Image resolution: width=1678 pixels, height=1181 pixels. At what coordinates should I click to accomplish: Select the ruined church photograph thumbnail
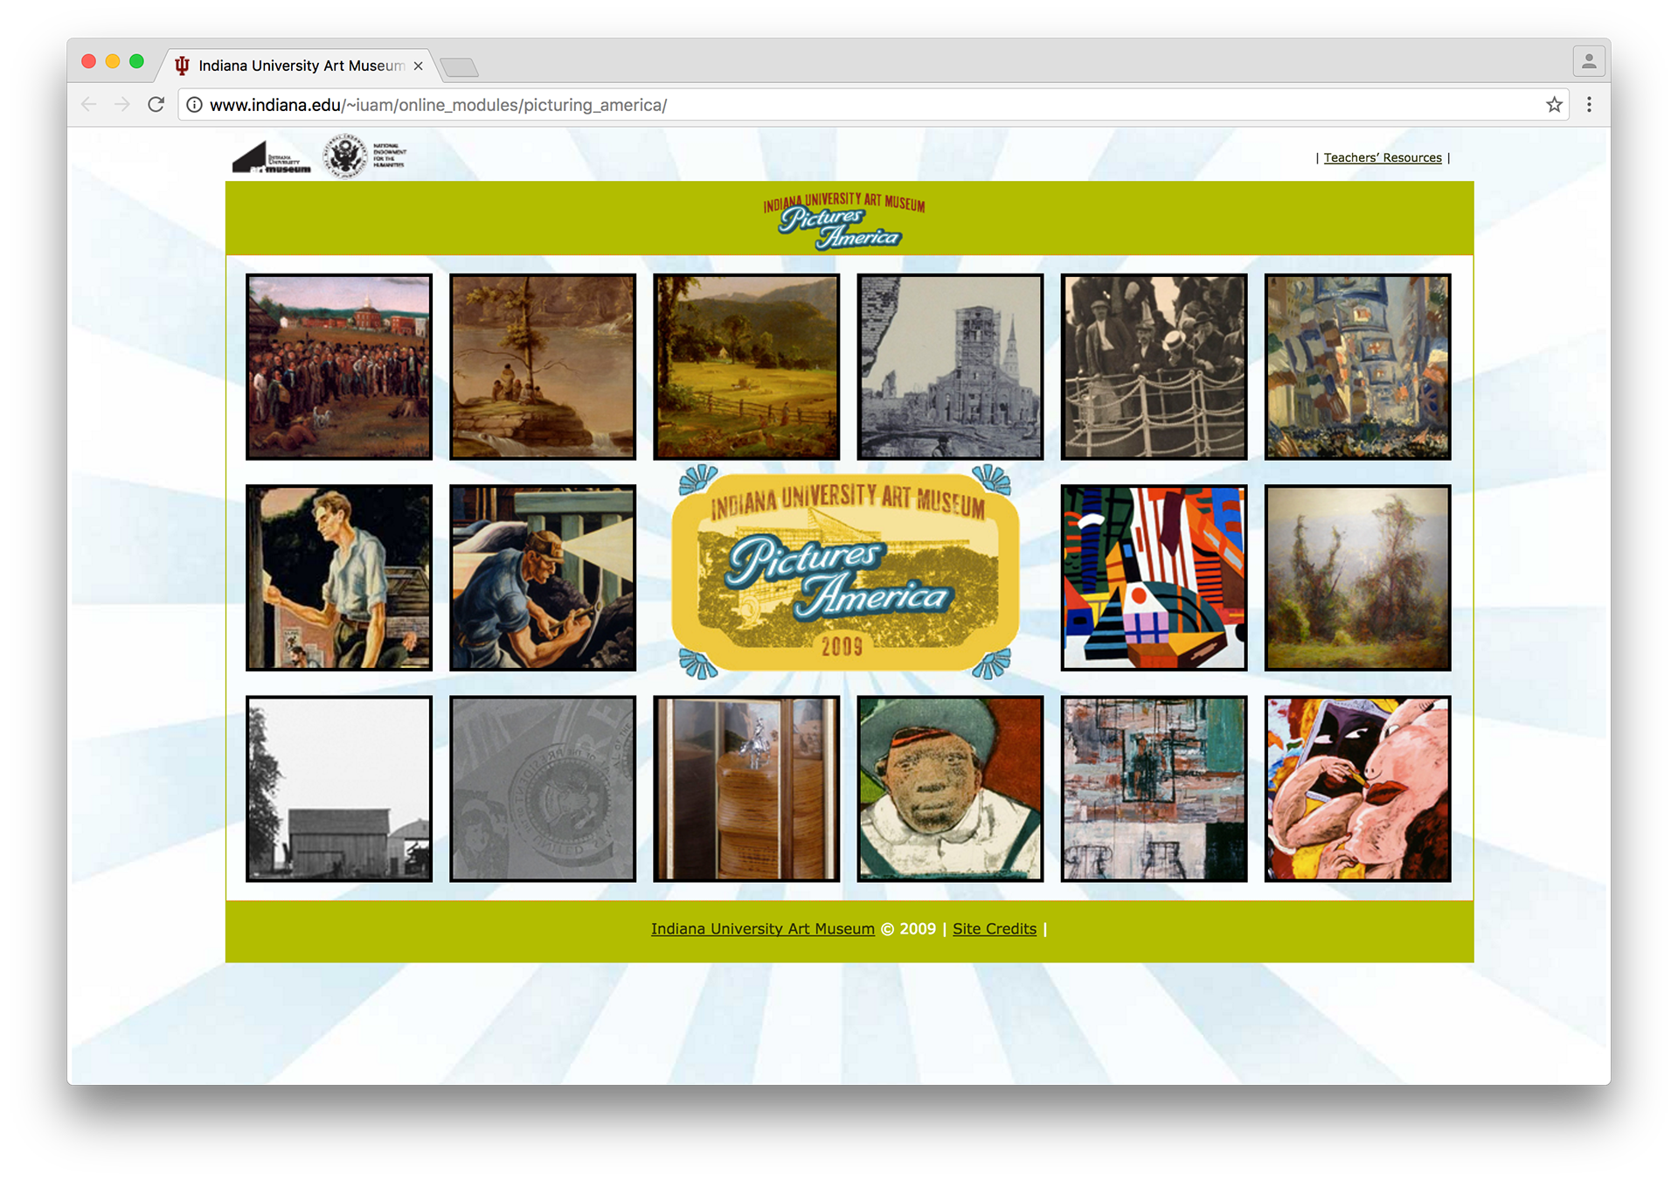pyautogui.click(x=950, y=367)
